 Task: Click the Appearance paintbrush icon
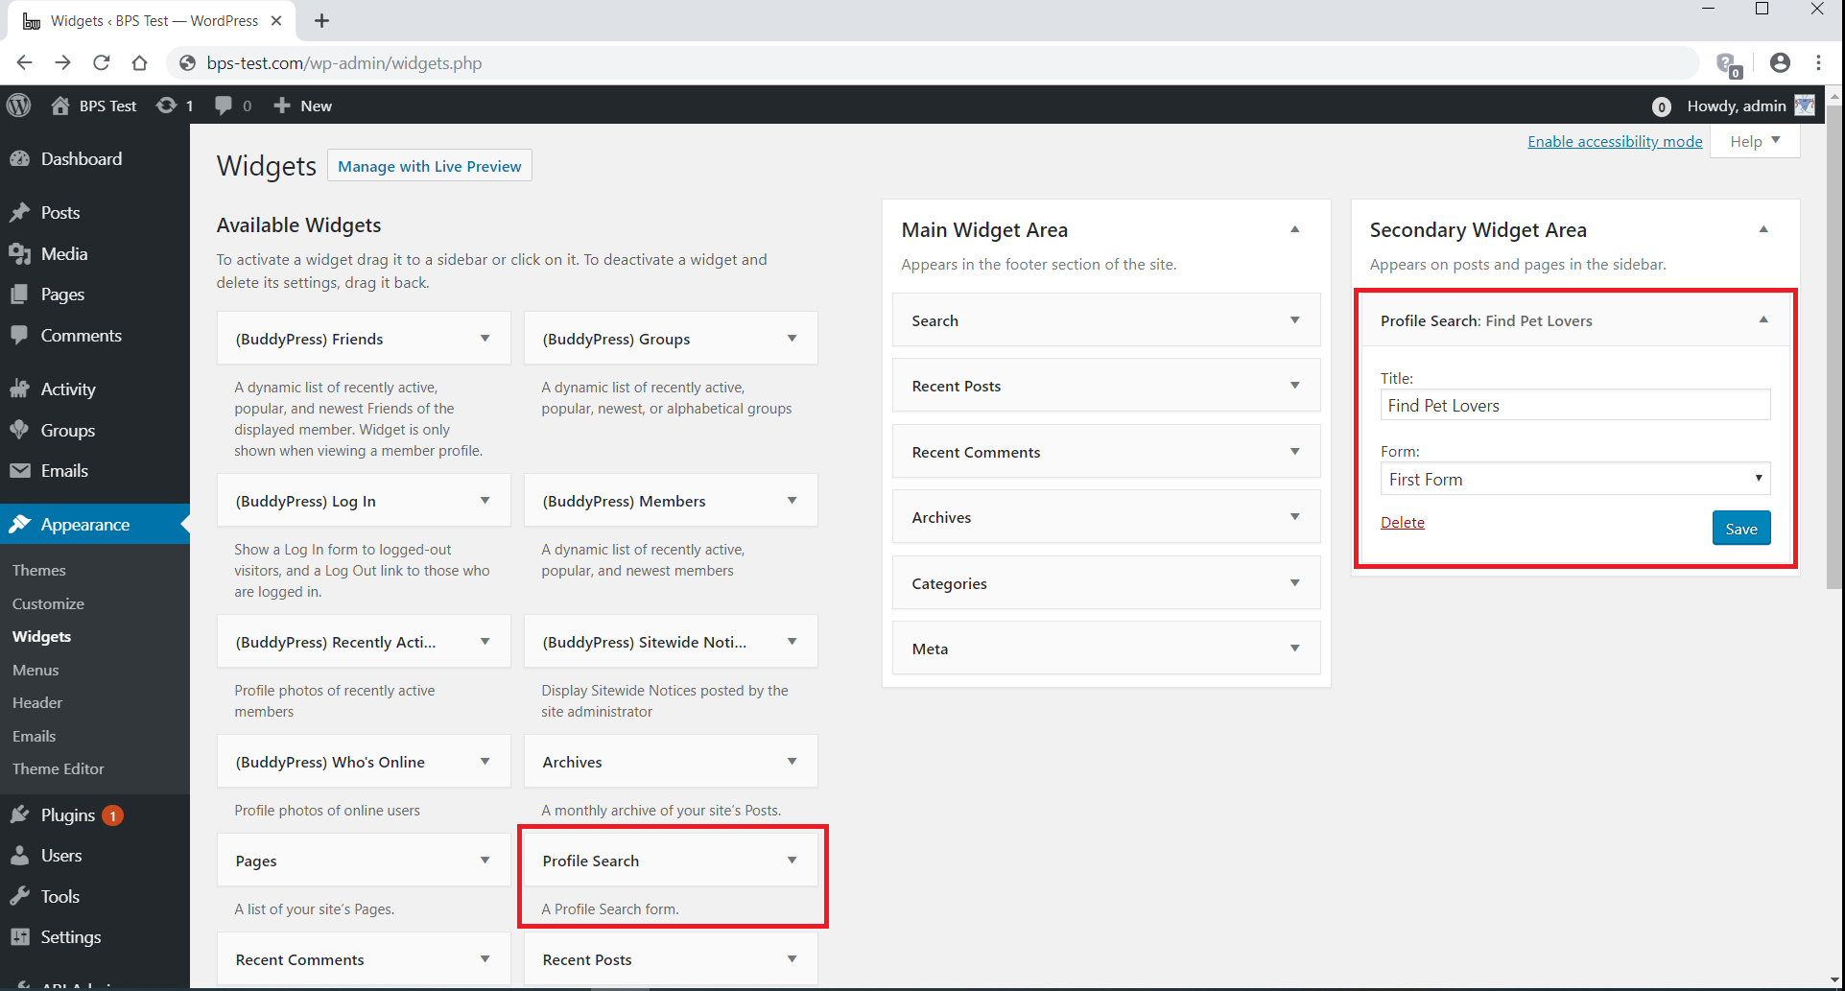[x=21, y=524]
